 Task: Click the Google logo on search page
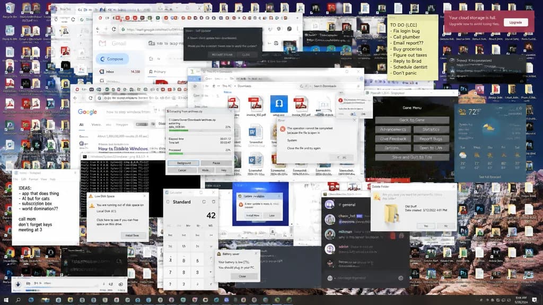(87, 112)
